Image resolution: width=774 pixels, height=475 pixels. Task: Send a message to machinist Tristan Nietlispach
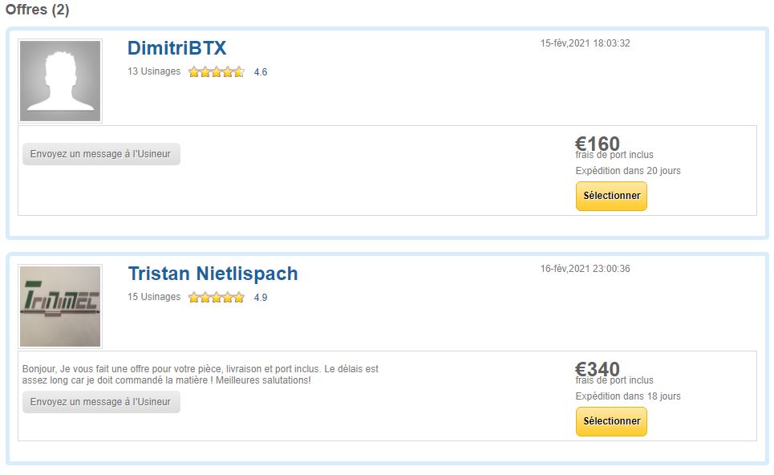point(101,402)
